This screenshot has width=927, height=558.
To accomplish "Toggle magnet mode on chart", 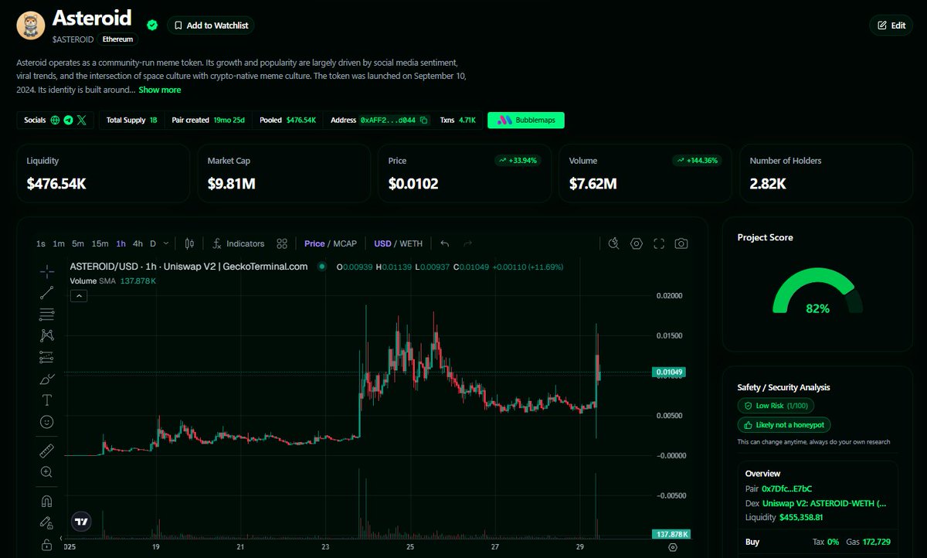I will coord(47,501).
